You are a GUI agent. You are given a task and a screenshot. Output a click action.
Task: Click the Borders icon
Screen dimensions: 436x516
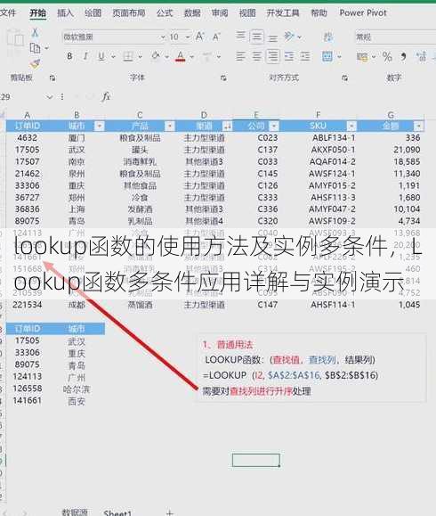click(x=128, y=57)
